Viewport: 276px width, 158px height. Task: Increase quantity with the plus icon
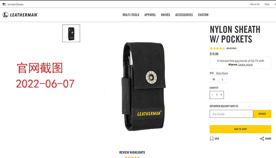click(221, 95)
